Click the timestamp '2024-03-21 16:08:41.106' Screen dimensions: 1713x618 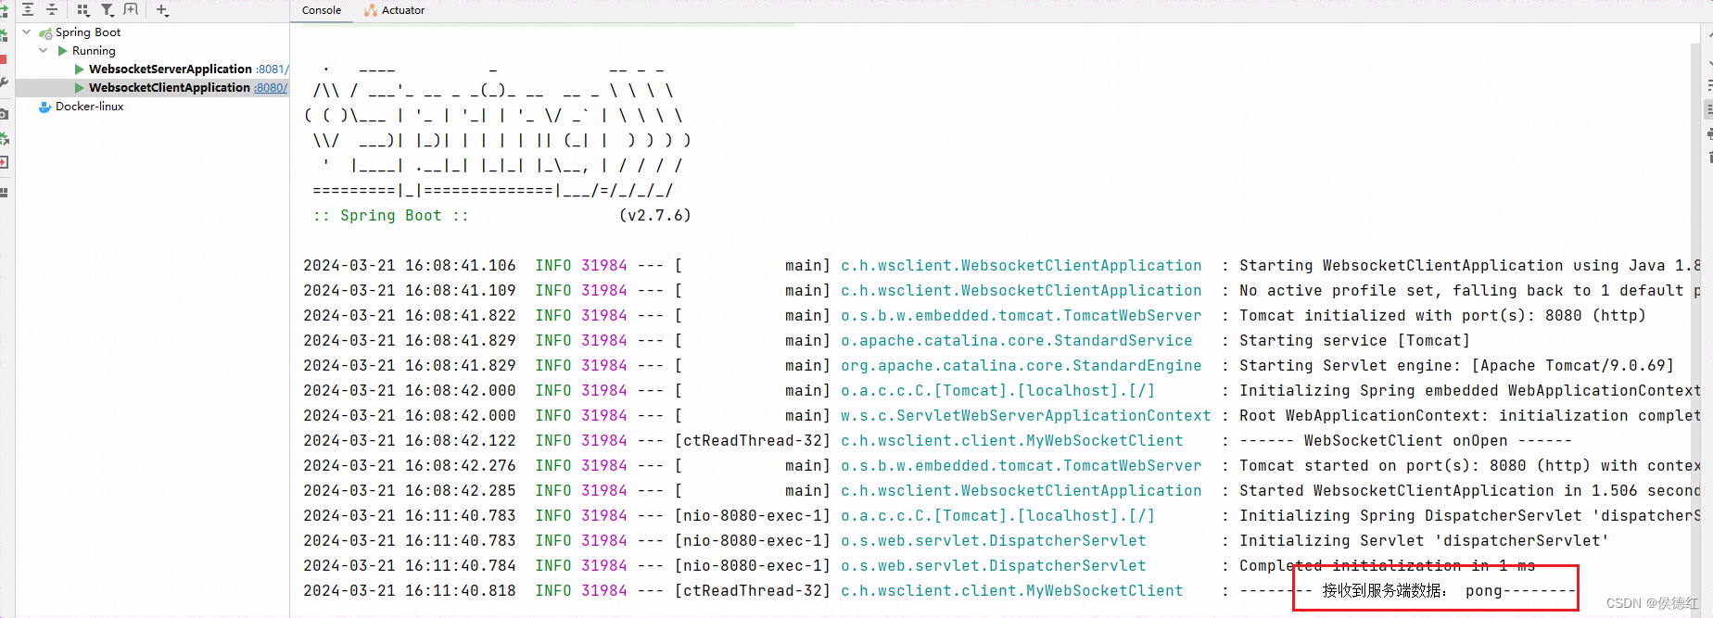tap(409, 265)
